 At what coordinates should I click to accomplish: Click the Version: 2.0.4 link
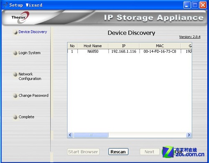(x=190, y=37)
